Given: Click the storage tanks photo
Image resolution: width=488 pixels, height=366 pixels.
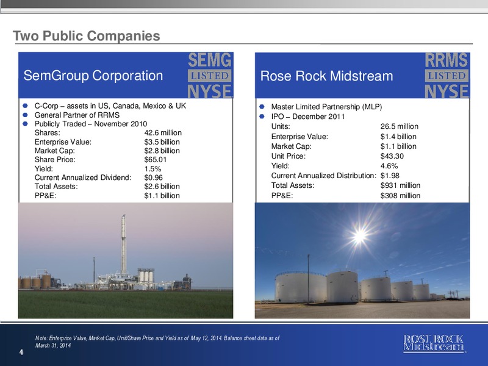Looking at the screenshot, I should (x=362, y=260).
